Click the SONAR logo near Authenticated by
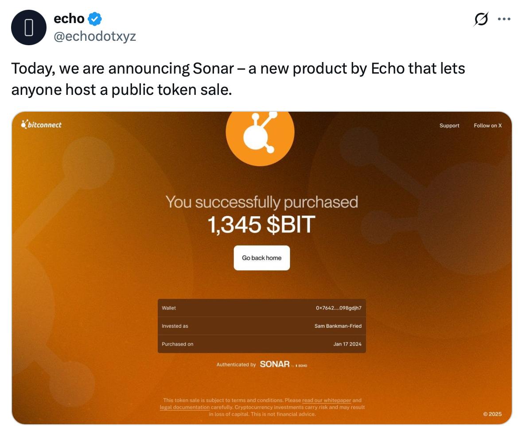Screen dimensions: 522x438 click(275, 364)
